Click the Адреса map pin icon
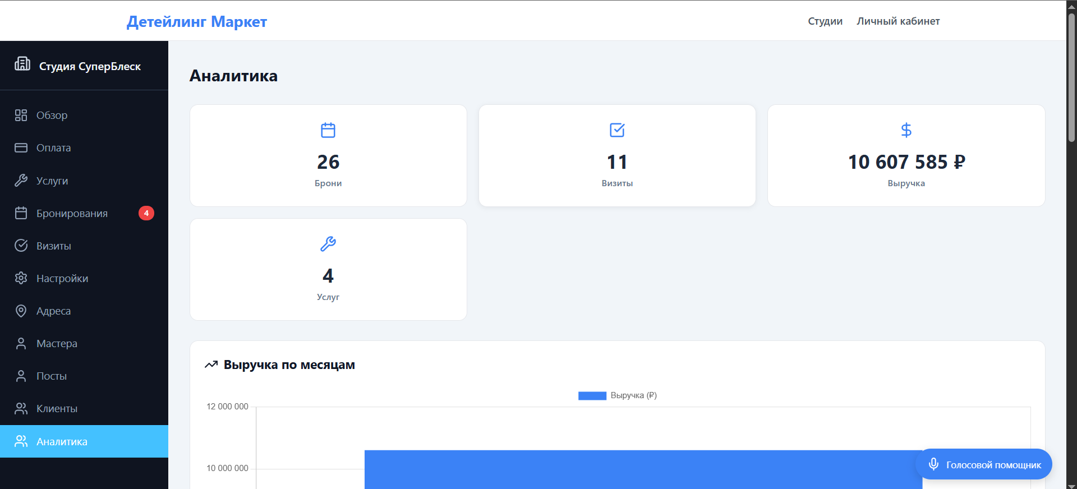 [x=21, y=311]
